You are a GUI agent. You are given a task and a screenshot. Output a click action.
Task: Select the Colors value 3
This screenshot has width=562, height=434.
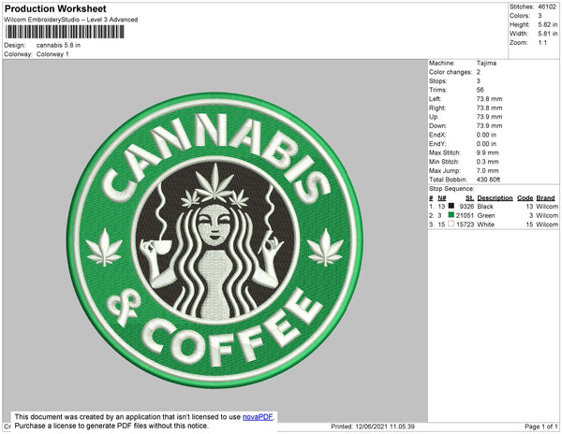click(x=540, y=16)
